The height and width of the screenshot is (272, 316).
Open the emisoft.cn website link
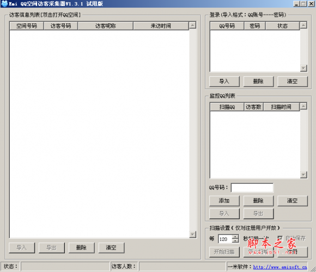280,267
